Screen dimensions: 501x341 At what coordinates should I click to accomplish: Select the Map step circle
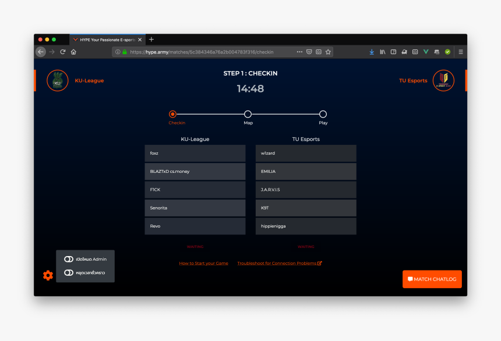click(248, 114)
